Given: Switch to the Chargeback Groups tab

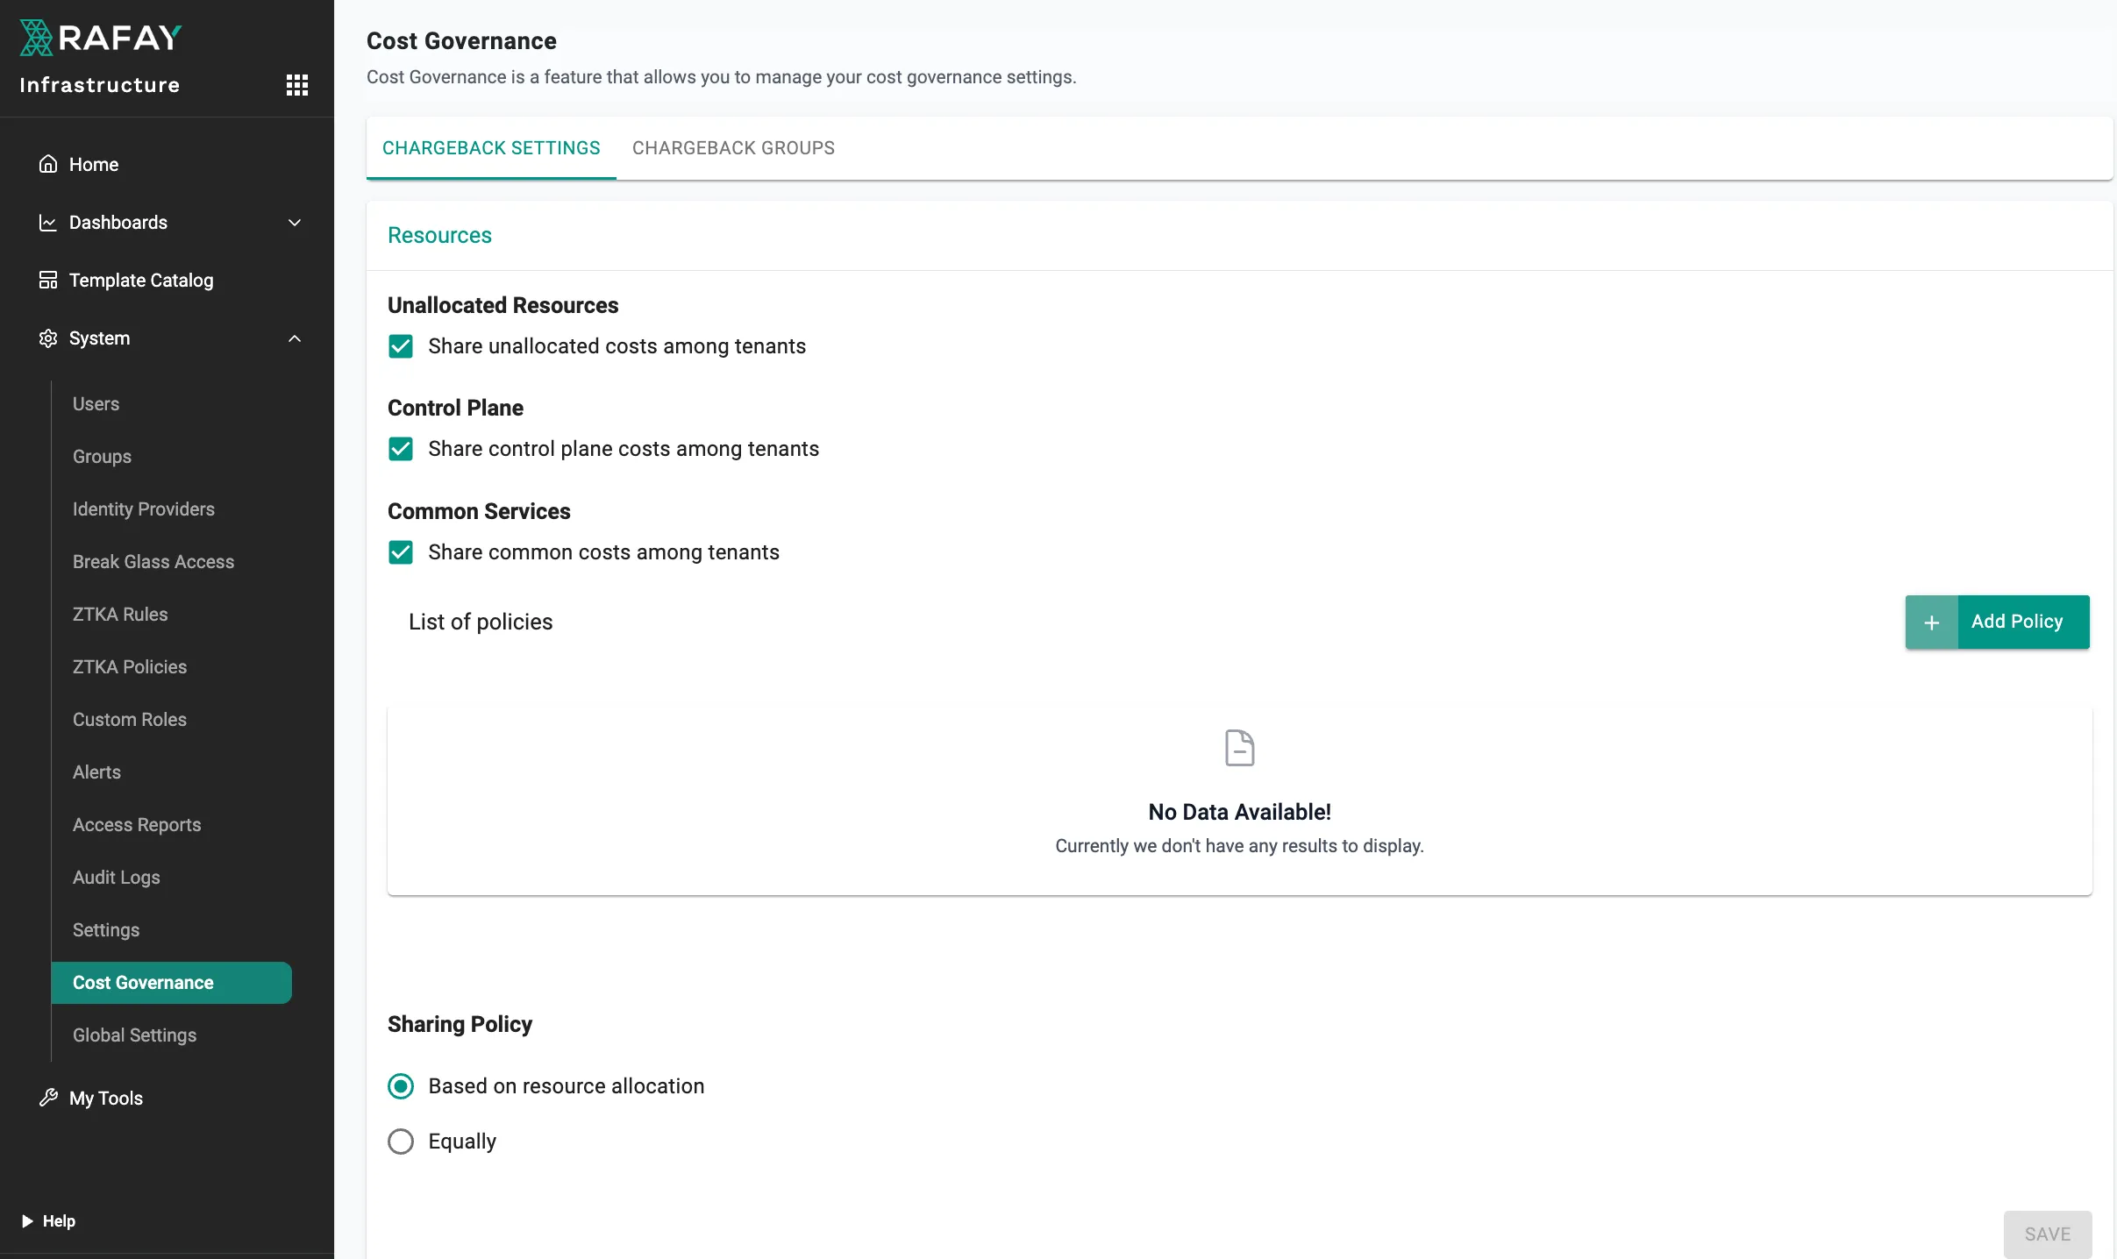Looking at the screenshot, I should pyautogui.click(x=733, y=148).
